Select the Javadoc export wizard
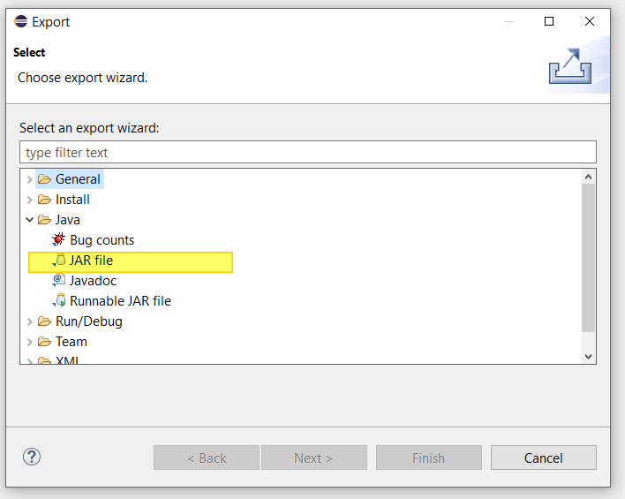625x499 pixels. (93, 280)
